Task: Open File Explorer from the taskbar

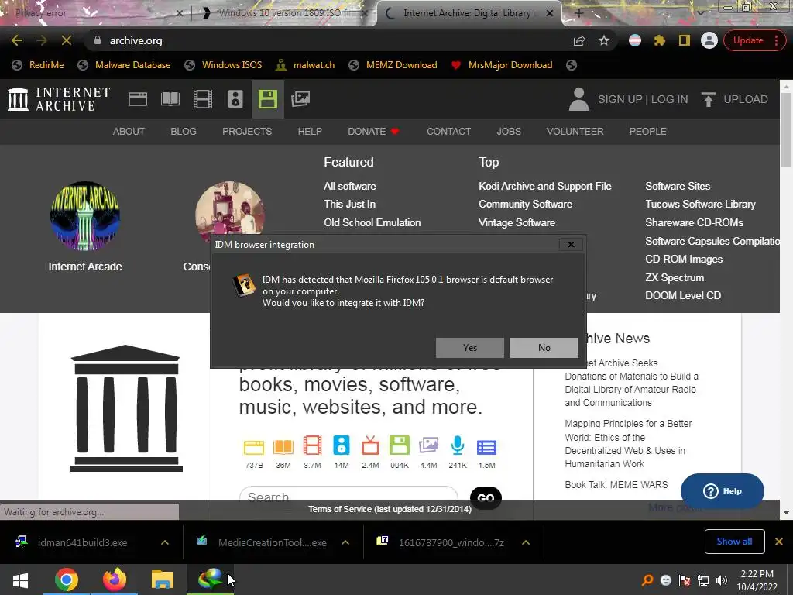Action: pyautogui.click(x=163, y=580)
